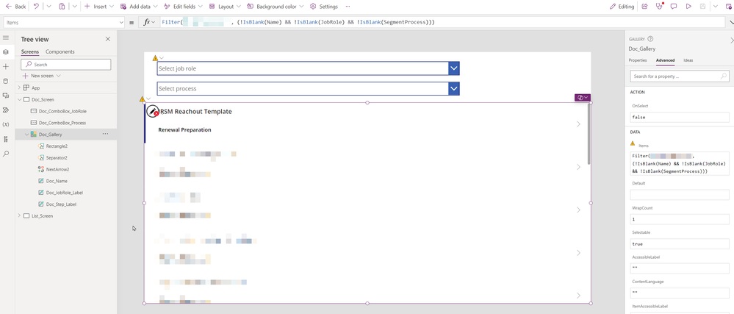734x314 pixels.
Task: Toggle the left hamburger menu icon
Action: [6, 38]
